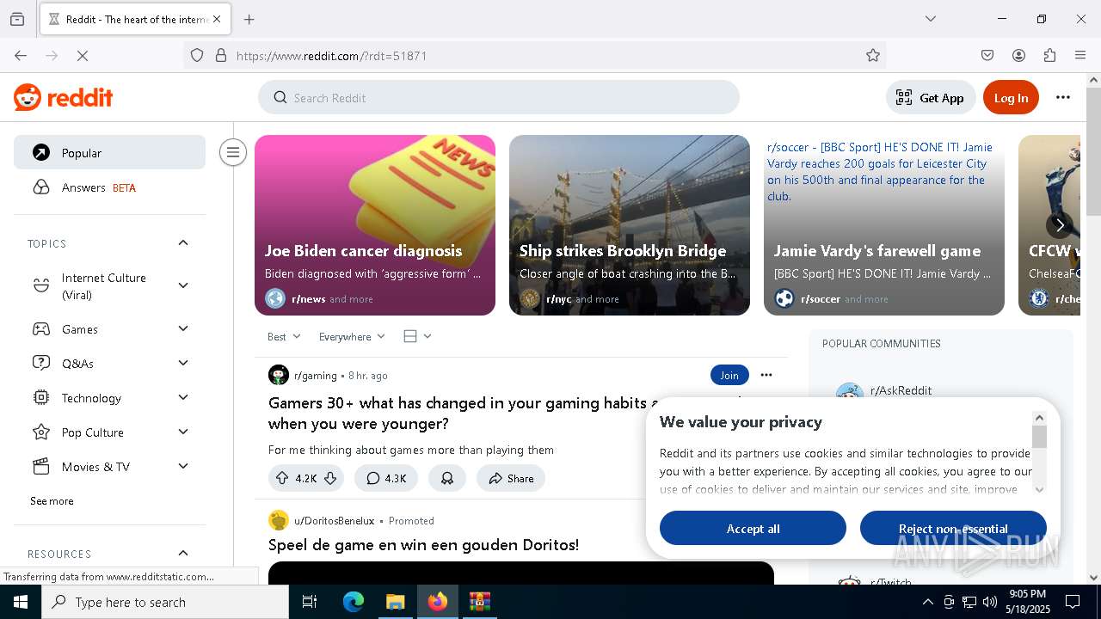
Task: Open the Get App QR button
Action: click(931, 98)
